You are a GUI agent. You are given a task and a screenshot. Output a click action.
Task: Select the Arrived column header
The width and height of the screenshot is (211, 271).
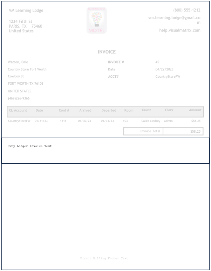point(85,110)
